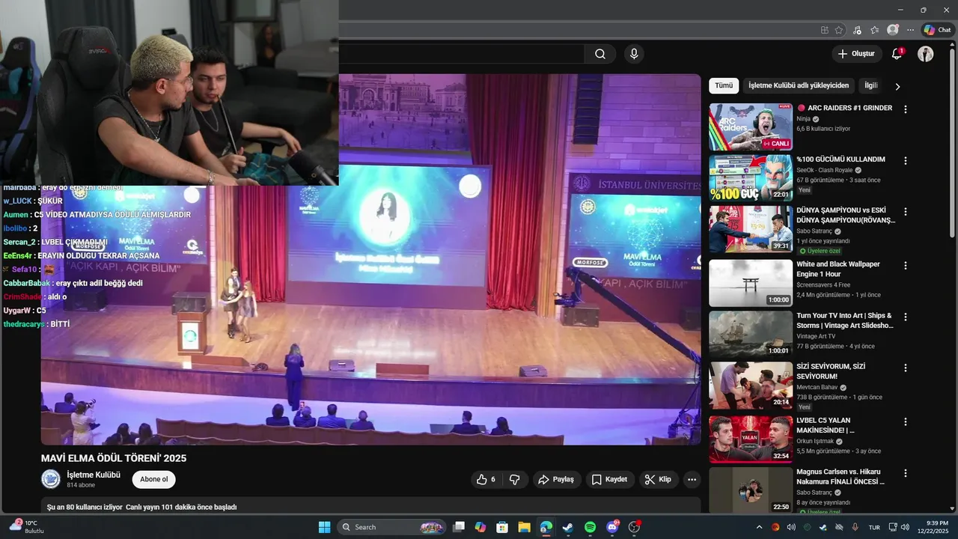Open Edge media control music icon
958x539 pixels.
point(857,30)
